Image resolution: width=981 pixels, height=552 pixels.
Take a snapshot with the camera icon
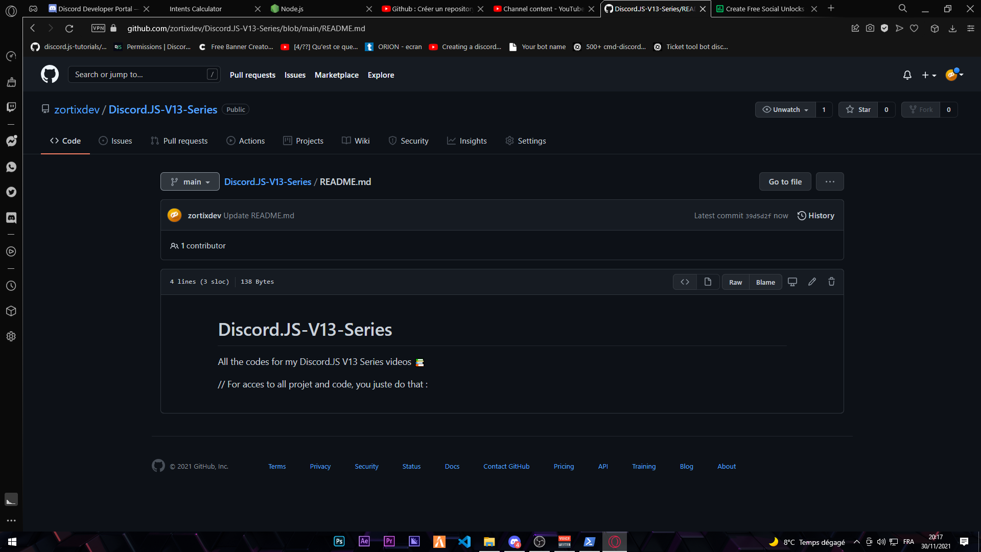[x=870, y=28]
